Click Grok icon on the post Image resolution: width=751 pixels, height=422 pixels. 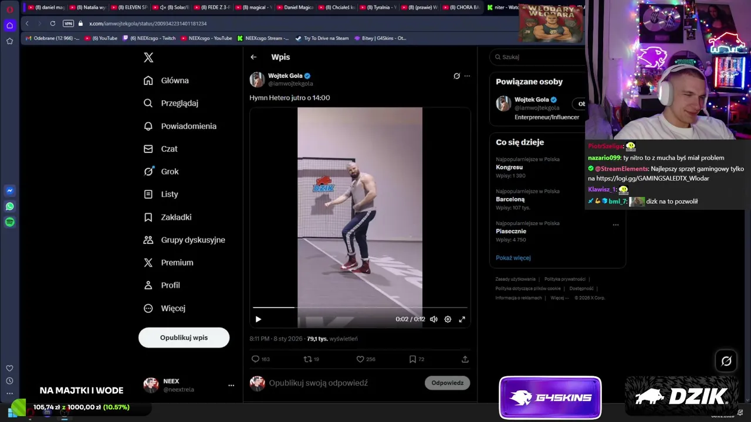pos(456,76)
